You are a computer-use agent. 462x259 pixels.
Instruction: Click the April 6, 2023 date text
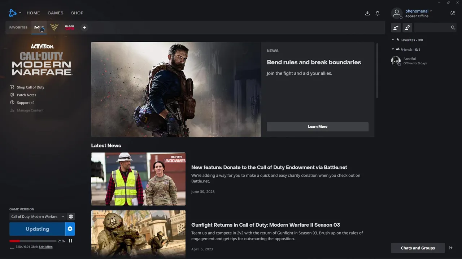pos(202,249)
